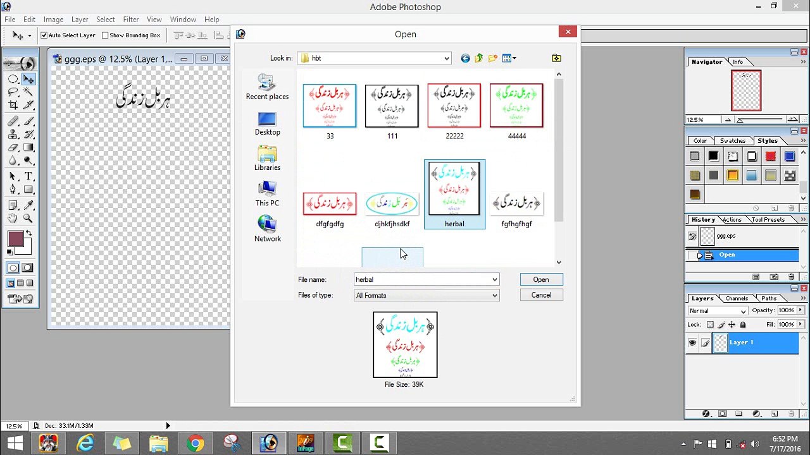Image resolution: width=810 pixels, height=455 pixels.
Task: Select the Pen tool
Action: pos(13,190)
